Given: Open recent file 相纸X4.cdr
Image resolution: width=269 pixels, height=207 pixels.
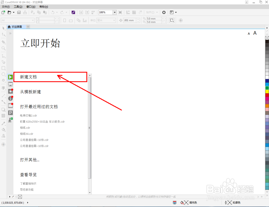Looking at the screenshot, I should point(27,134).
